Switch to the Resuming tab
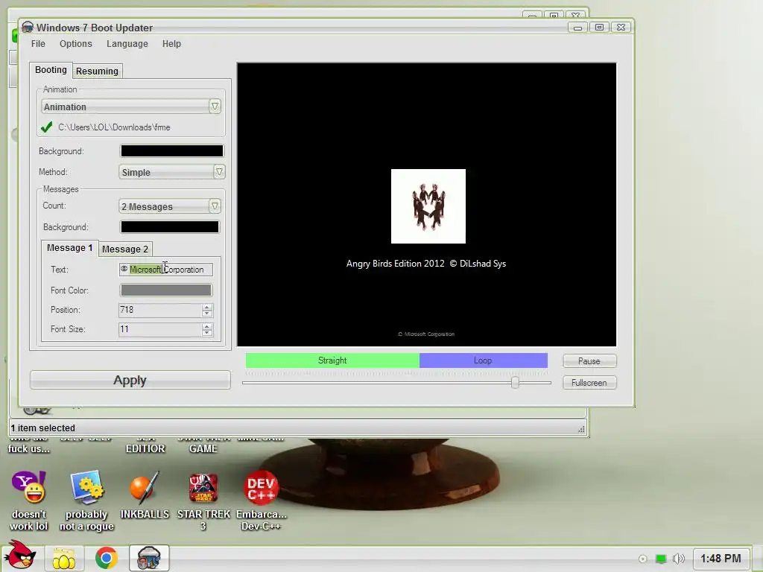763x572 pixels. [x=97, y=71]
